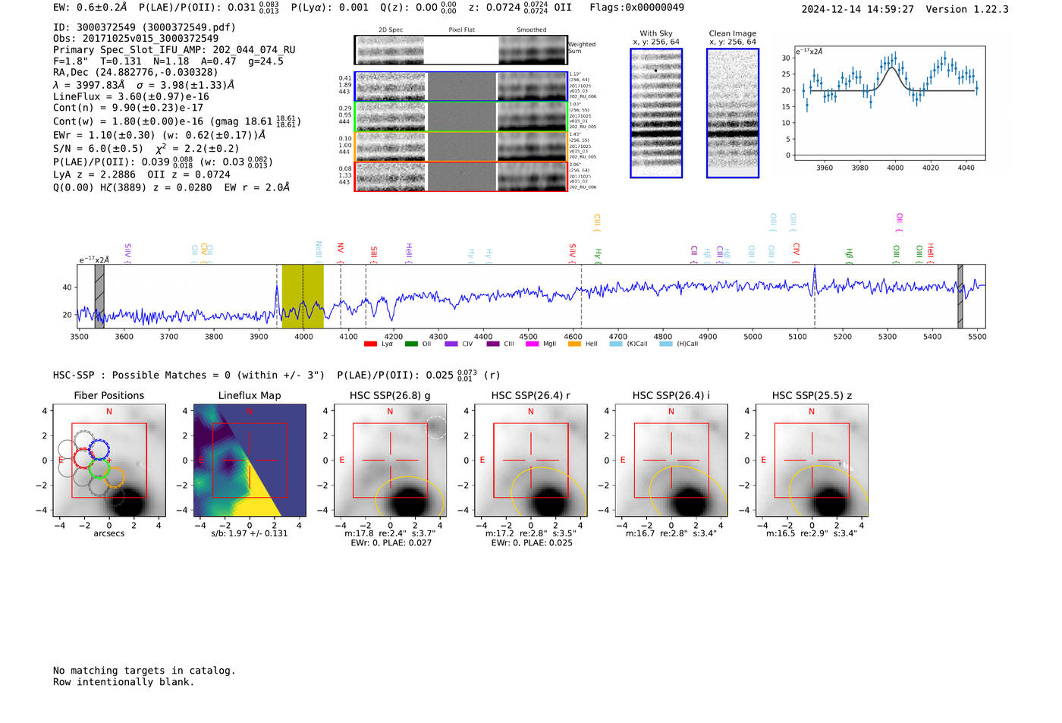Click the m:17.8 re:2.4" s:3.7" caption

(390, 533)
